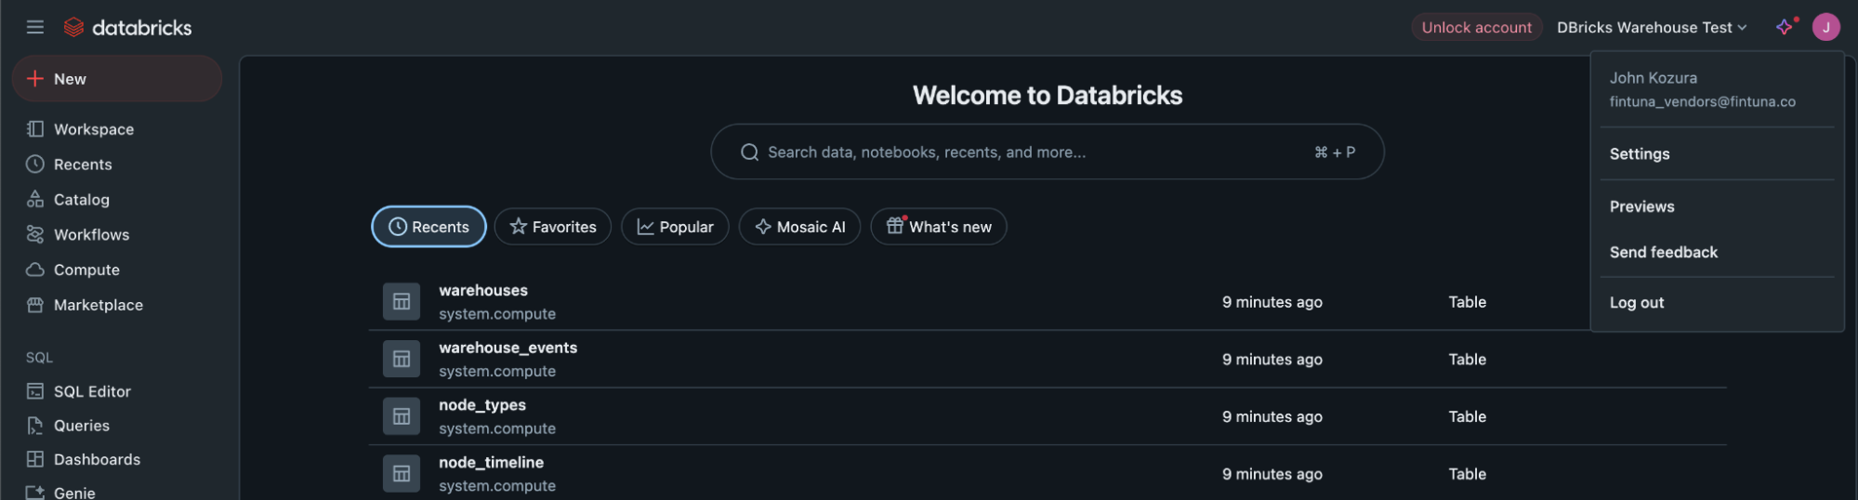Click table icon beside warehouse_events
Image resolution: width=1858 pixels, height=500 pixels.
[x=402, y=359]
